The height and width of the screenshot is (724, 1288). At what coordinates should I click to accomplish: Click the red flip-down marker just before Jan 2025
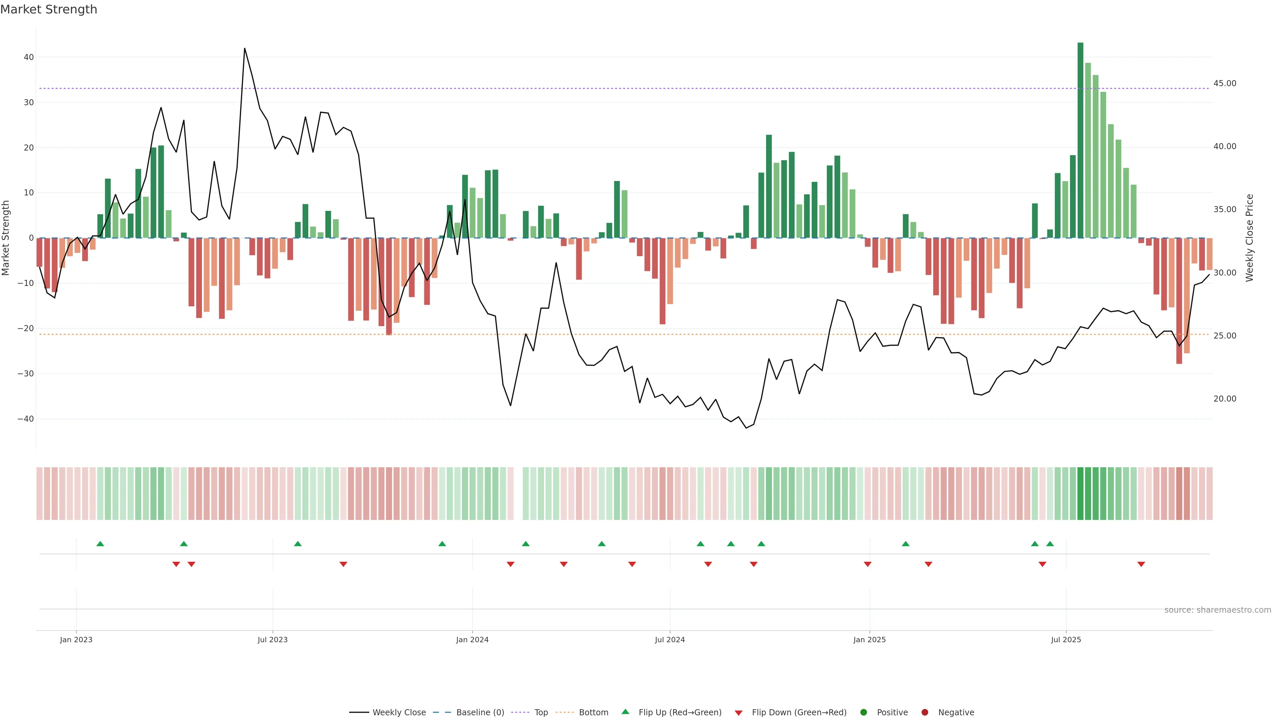point(867,564)
